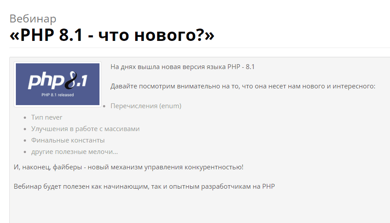Select the "Перечисления (enum)" list item
Image resolution: width=390 pixels, height=223 pixels.
[x=146, y=106]
